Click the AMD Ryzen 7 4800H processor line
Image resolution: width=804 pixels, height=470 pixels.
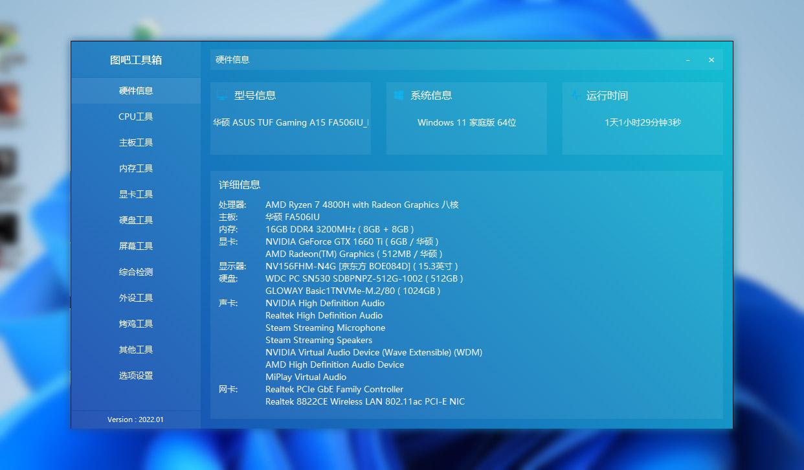pos(362,205)
